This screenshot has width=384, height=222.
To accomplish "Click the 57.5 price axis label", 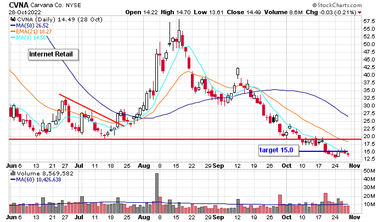I will tap(369, 21).
